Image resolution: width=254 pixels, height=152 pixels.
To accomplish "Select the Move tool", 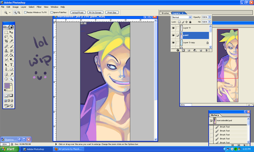I will click(11, 32).
